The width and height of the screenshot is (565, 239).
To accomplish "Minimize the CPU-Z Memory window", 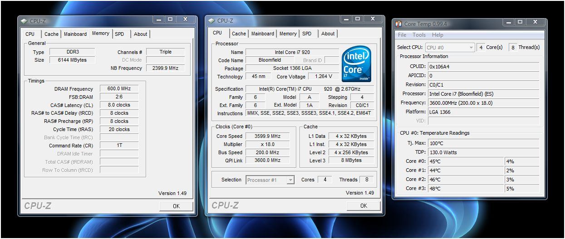I will pos(159,19).
